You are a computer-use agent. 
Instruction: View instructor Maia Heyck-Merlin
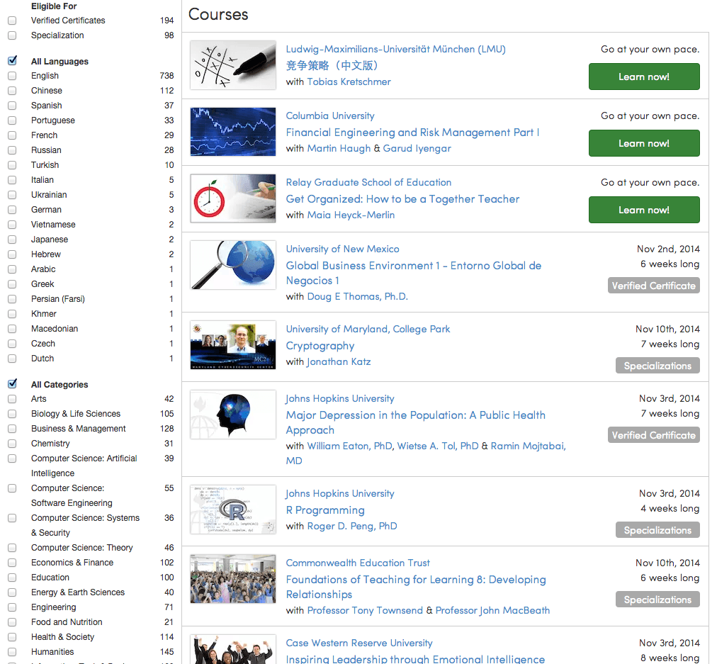pos(351,215)
